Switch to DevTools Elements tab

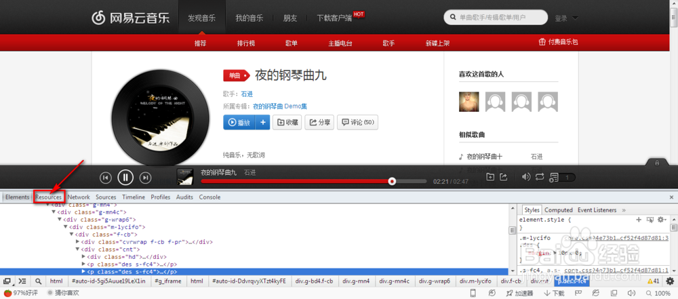[17, 197]
